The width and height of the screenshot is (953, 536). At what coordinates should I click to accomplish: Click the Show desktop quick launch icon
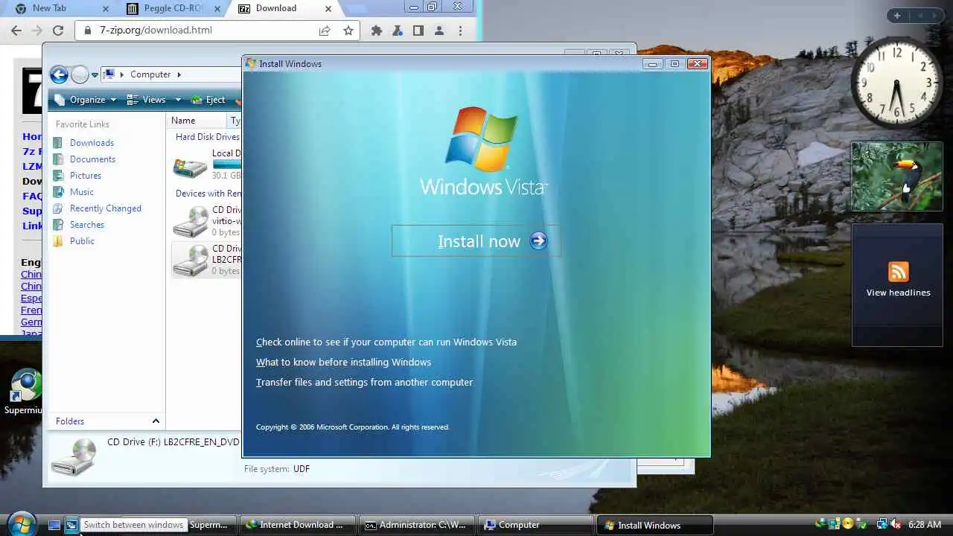click(54, 525)
